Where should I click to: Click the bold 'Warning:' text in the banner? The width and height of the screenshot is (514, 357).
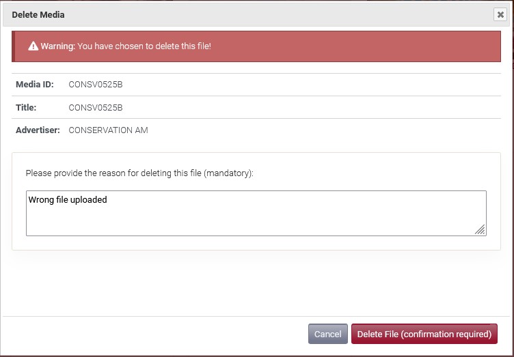pos(58,46)
